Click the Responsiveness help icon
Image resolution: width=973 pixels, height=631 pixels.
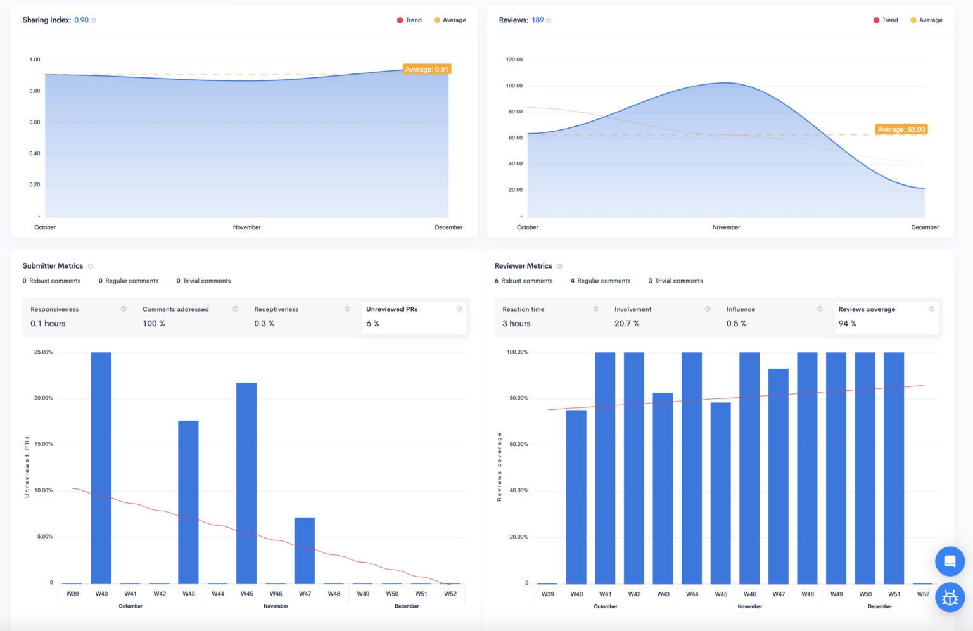(x=123, y=309)
